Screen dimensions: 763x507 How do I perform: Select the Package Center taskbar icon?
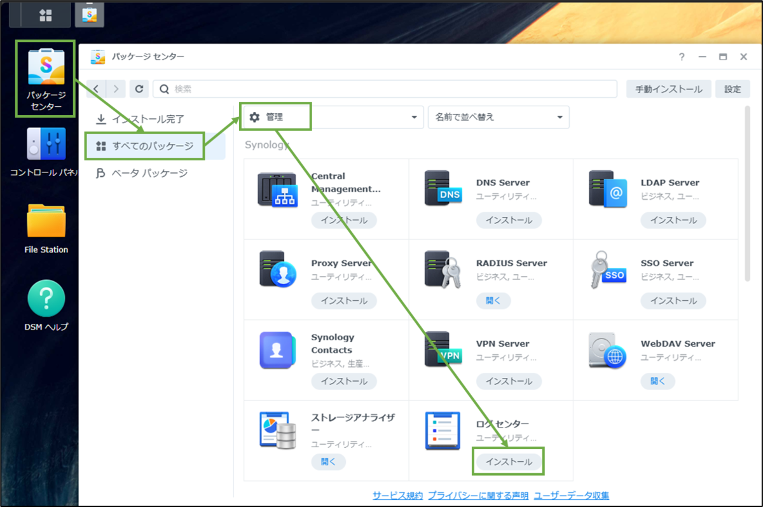(89, 15)
